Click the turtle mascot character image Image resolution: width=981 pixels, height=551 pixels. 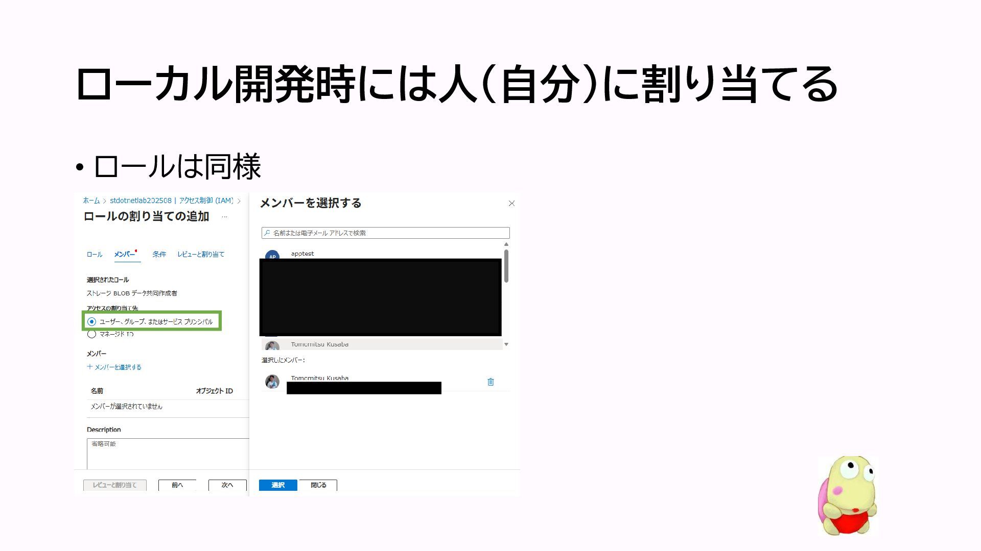(847, 495)
